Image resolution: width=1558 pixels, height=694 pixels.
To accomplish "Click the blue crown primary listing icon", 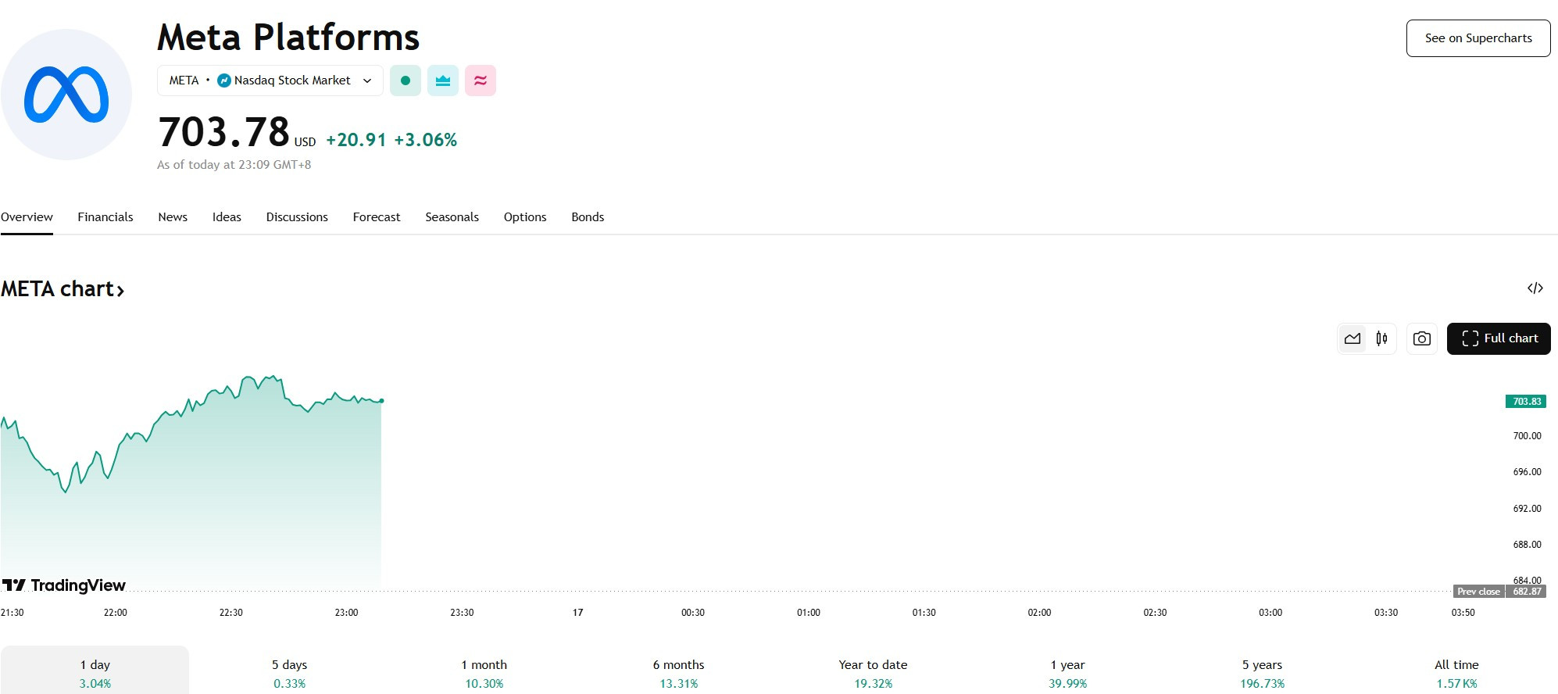I will [443, 80].
